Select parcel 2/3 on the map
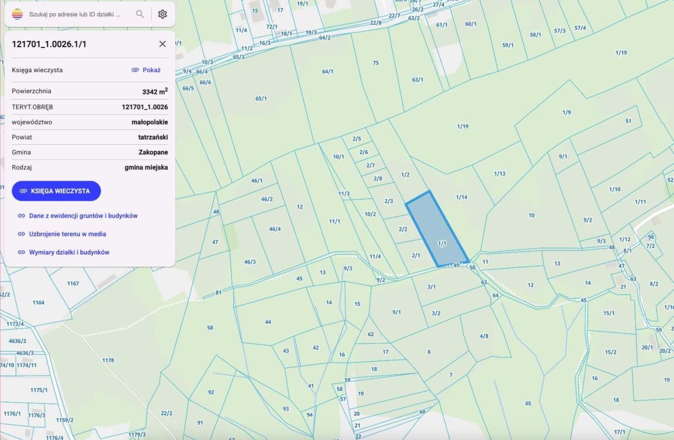 tap(389, 201)
